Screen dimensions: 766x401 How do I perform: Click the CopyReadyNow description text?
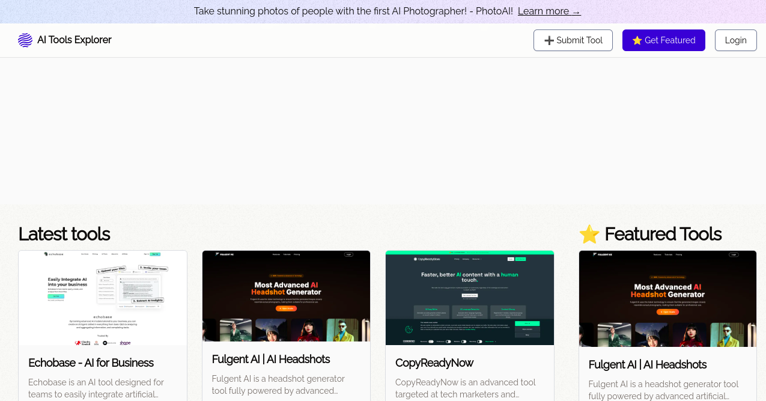click(x=466, y=388)
